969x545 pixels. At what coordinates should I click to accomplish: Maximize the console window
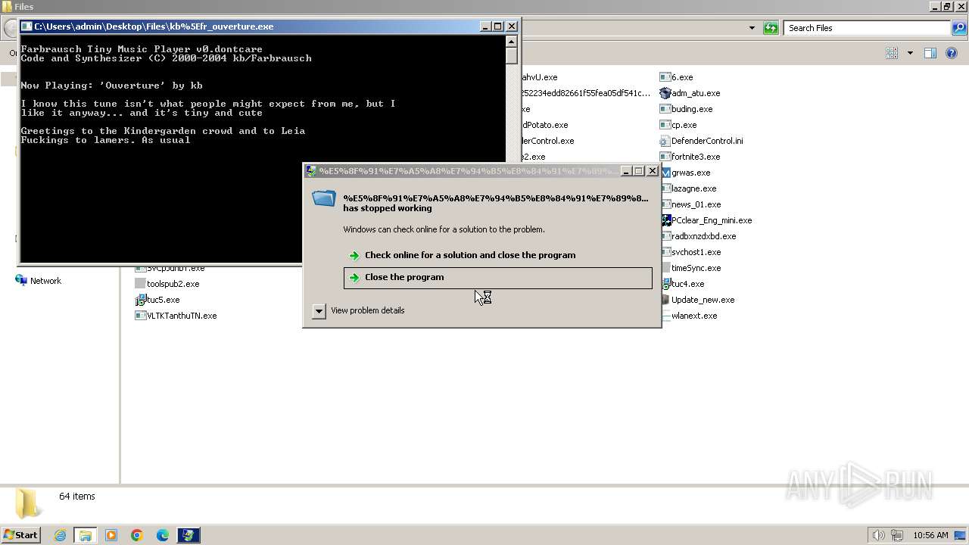coord(498,26)
